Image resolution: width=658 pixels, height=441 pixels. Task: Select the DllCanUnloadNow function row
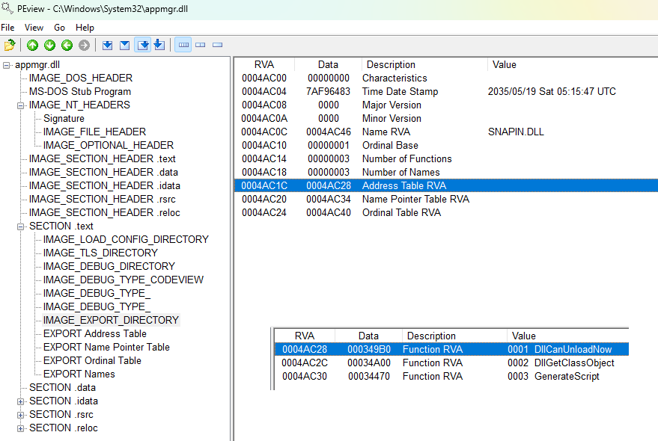[451, 349]
